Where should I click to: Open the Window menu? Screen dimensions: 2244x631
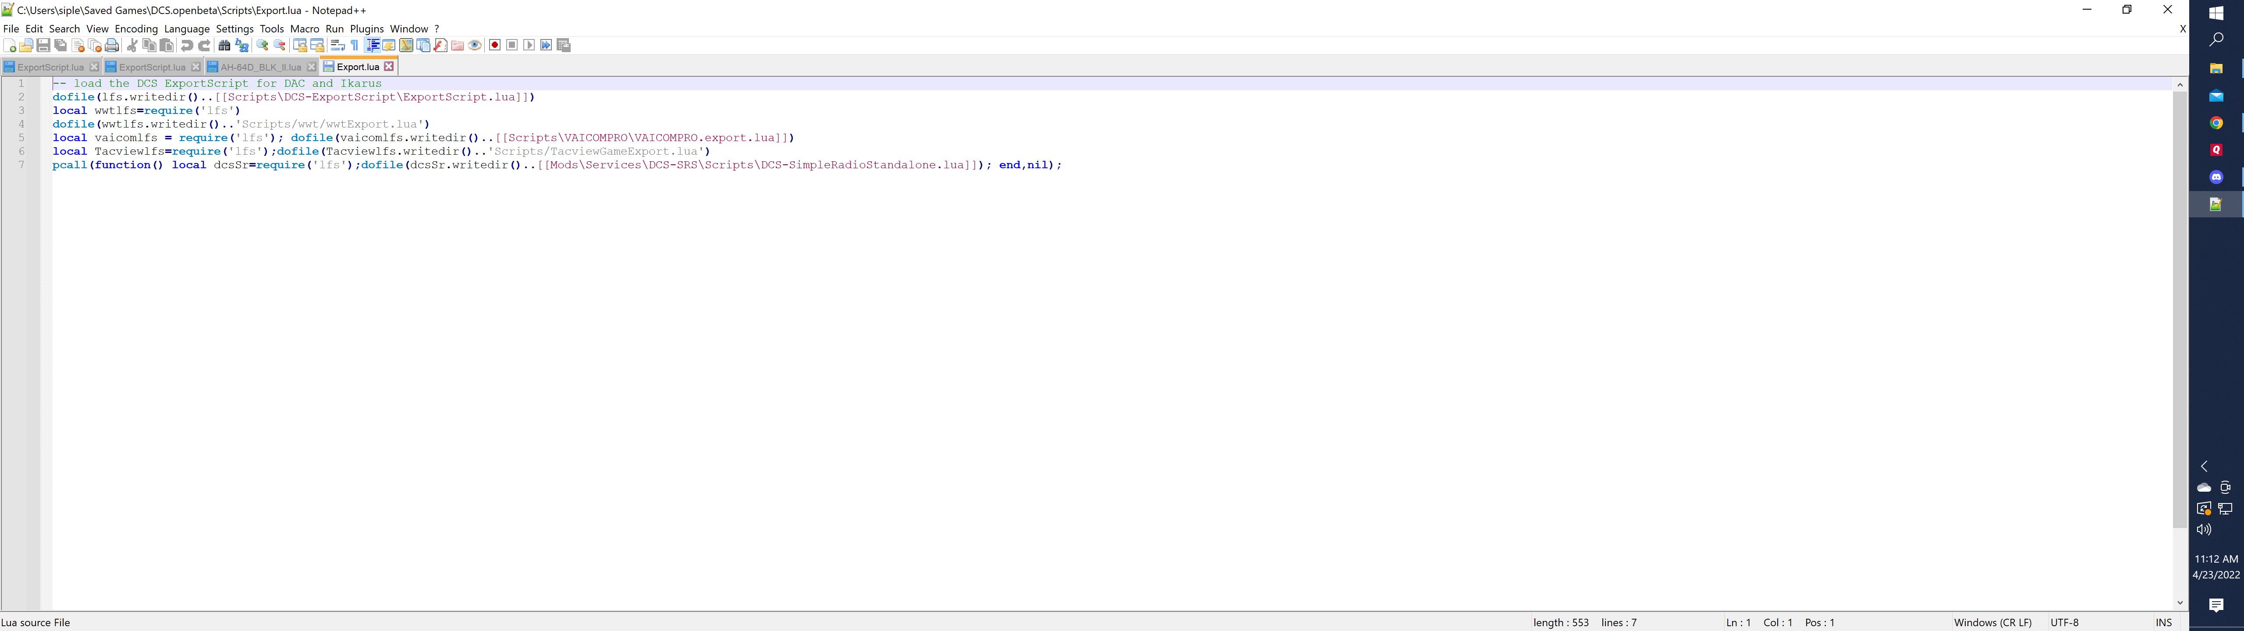click(x=409, y=29)
